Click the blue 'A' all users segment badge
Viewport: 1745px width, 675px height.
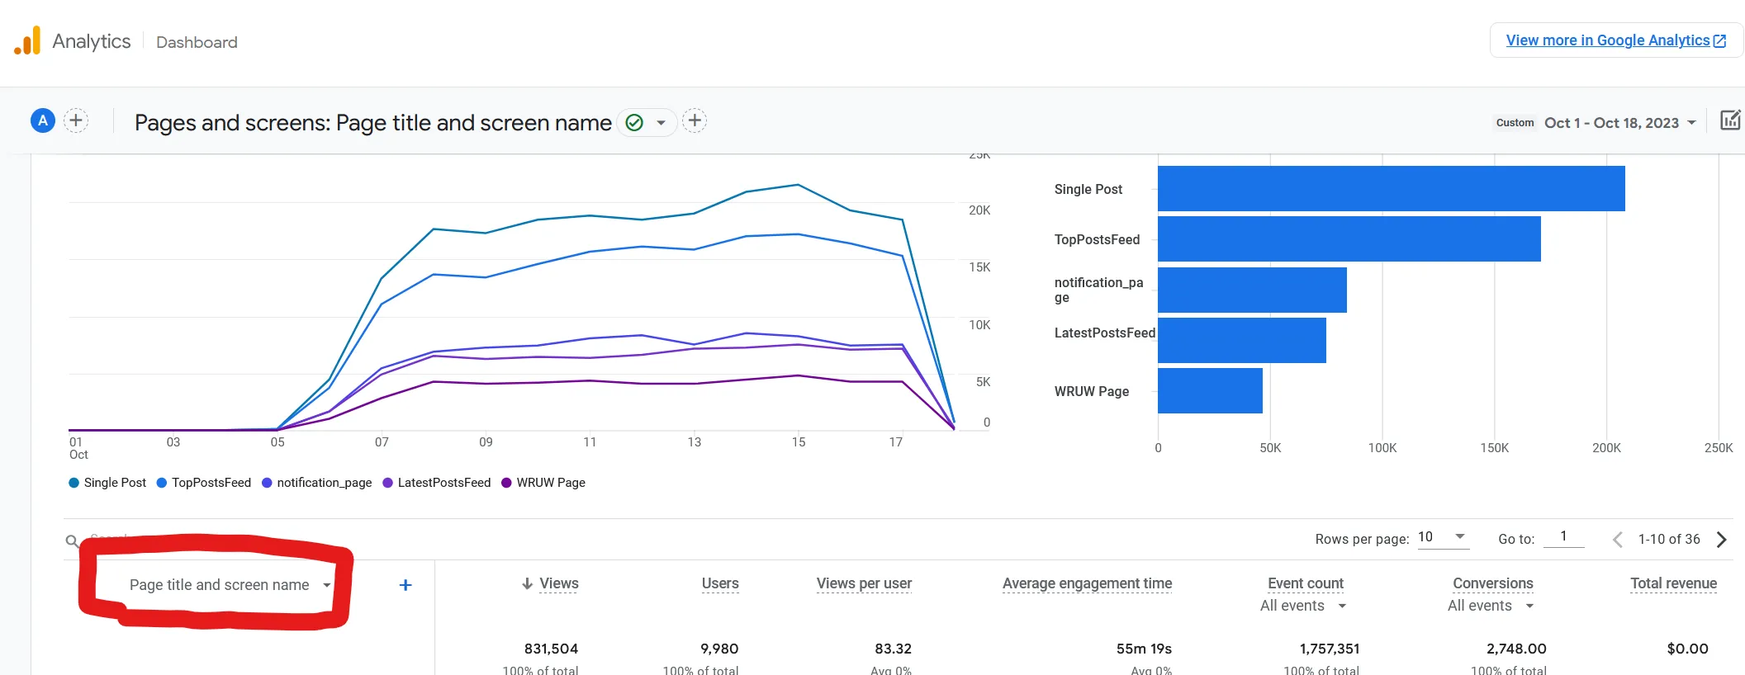pyautogui.click(x=43, y=120)
